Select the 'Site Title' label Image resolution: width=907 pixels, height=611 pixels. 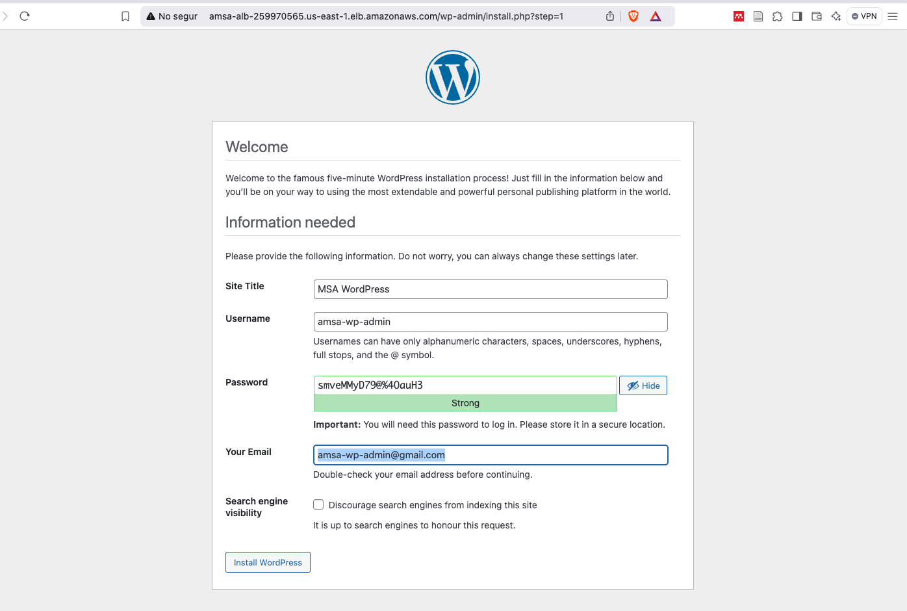coord(245,286)
